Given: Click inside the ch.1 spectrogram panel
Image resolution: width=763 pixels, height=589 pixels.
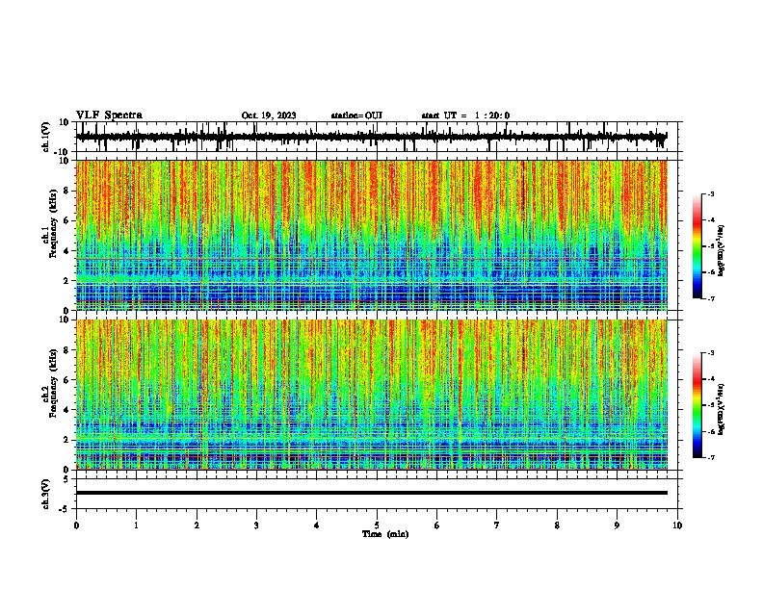Looking at the screenshot, I should 372,235.
